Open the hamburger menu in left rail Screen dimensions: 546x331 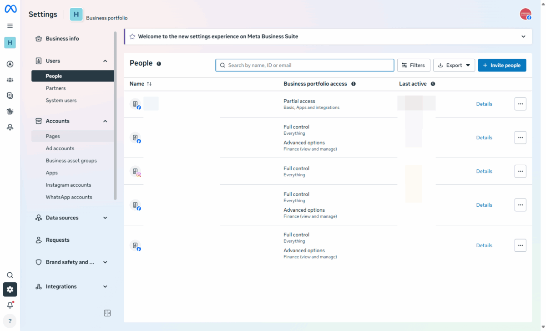coord(10,26)
